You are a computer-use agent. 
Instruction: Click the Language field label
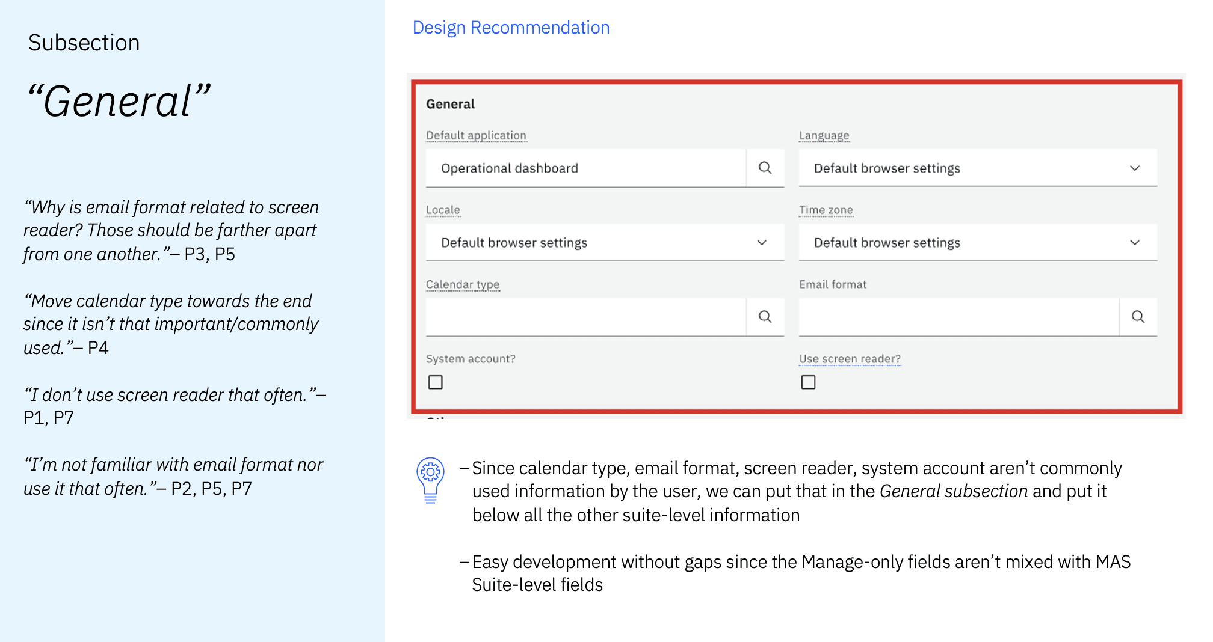pyautogui.click(x=824, y=136)
